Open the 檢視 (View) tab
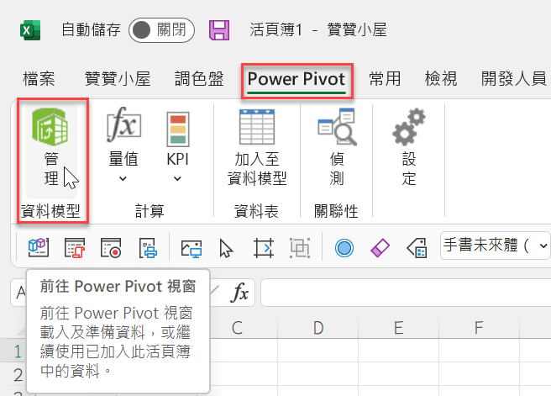Viewport: 551px width, 396px height. (441, 78)
